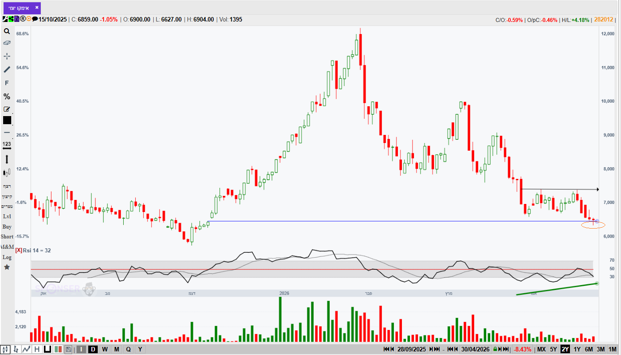The height and width of the screenshot is (355, 621).
Task: Close the אימקו יומי tab
Action: 37,7
